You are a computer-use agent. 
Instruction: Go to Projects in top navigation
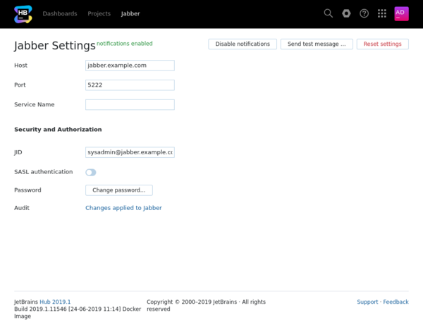(99, 13)
